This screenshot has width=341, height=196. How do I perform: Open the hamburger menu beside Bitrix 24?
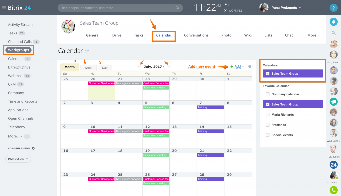click(4, 8)
